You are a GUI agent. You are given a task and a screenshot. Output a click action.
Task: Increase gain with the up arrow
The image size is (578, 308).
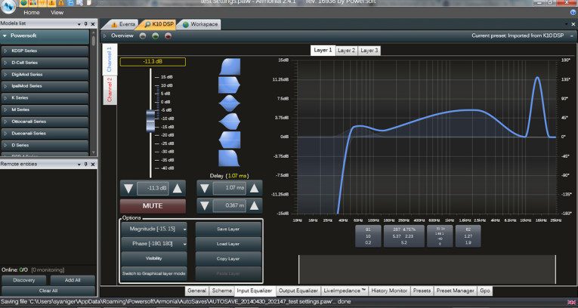pos(178,189)
